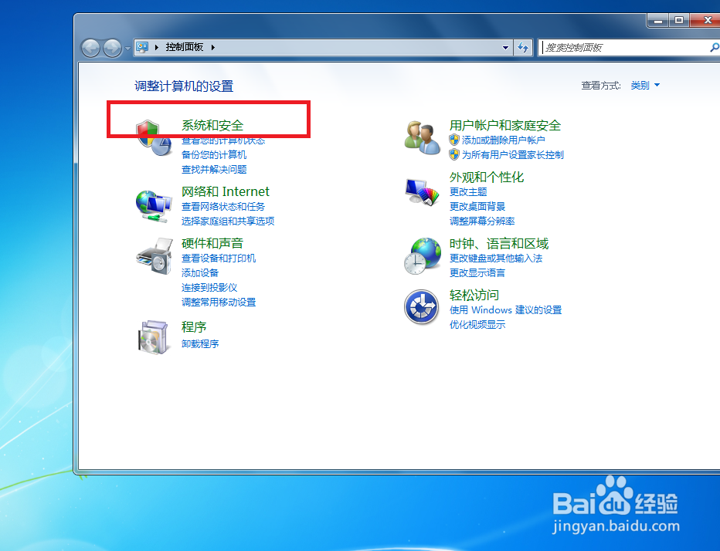Click 添加或删除用户帐户 link
Viewport: 720px width, 551px height.
pos(503,140)
